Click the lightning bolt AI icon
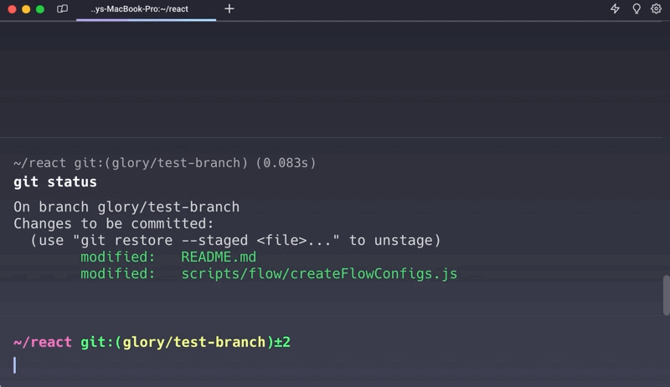The height and width of the screenshot is (387, 670). coord(616,9)
